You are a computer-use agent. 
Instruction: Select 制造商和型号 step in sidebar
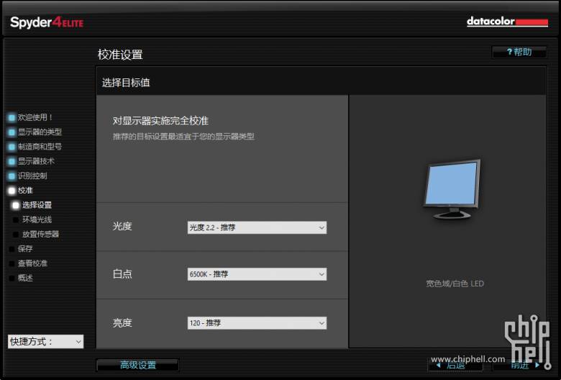pos(40,147)
